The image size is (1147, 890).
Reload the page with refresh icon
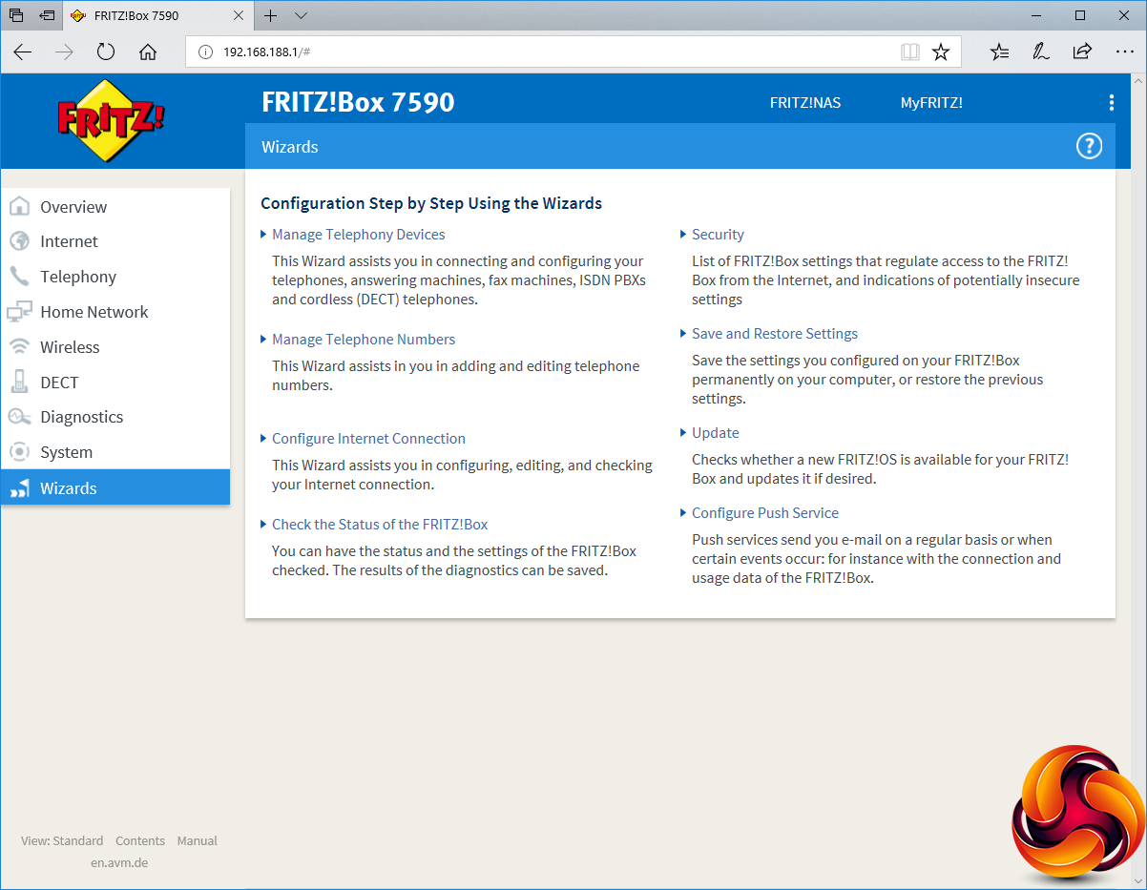coord(106,52)
